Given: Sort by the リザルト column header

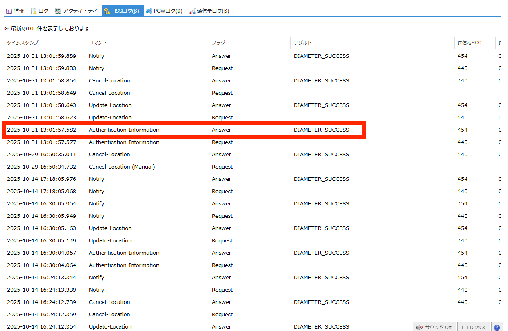Looking at the screenshot, I should click(x=303, y=43).
